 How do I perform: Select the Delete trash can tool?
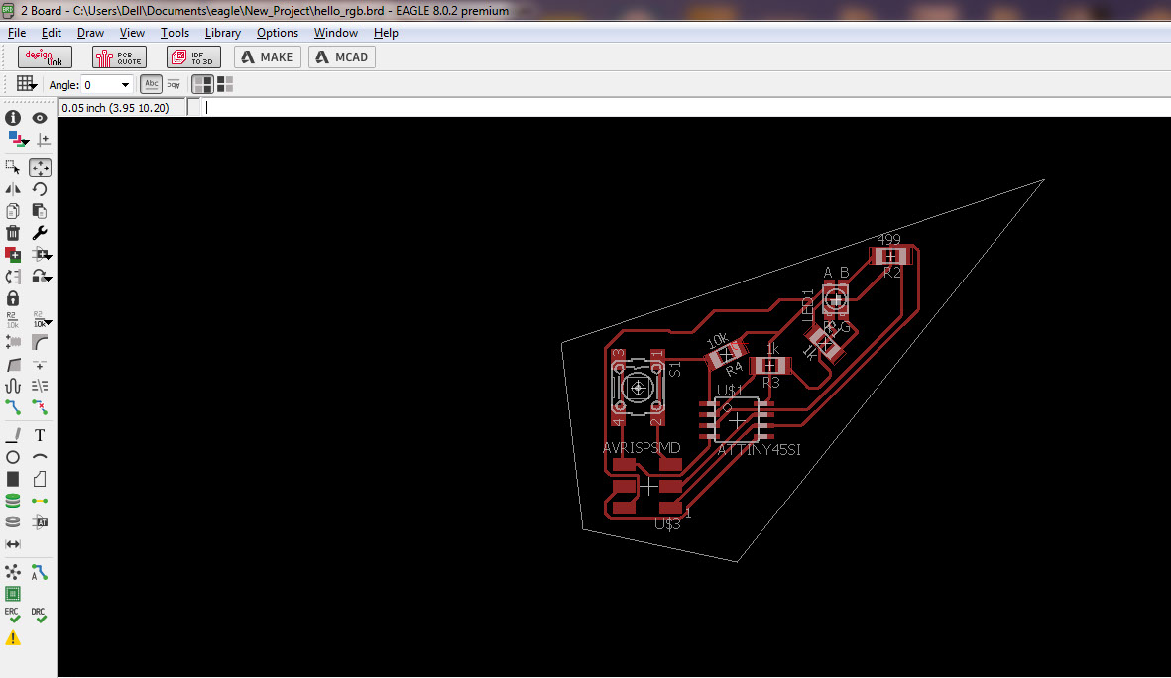(13, 233)
